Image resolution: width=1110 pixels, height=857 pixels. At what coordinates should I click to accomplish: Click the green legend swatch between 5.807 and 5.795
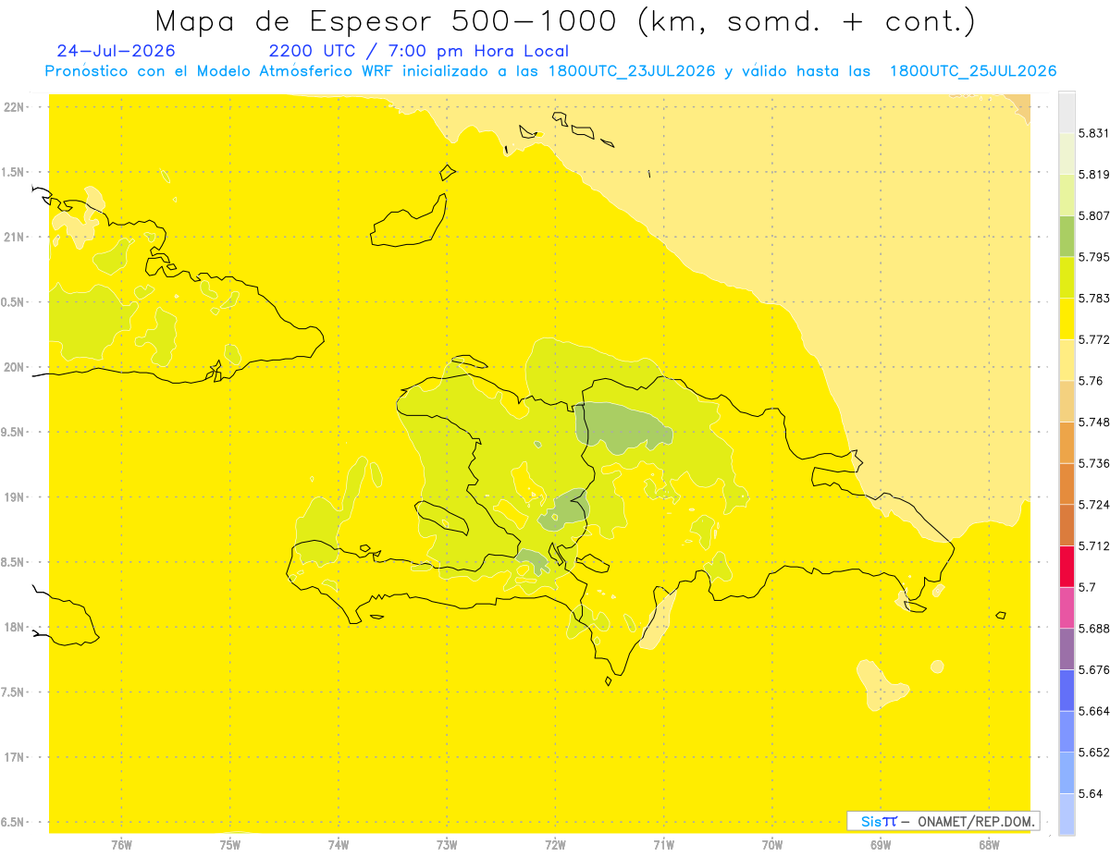tap(1067, 236)
